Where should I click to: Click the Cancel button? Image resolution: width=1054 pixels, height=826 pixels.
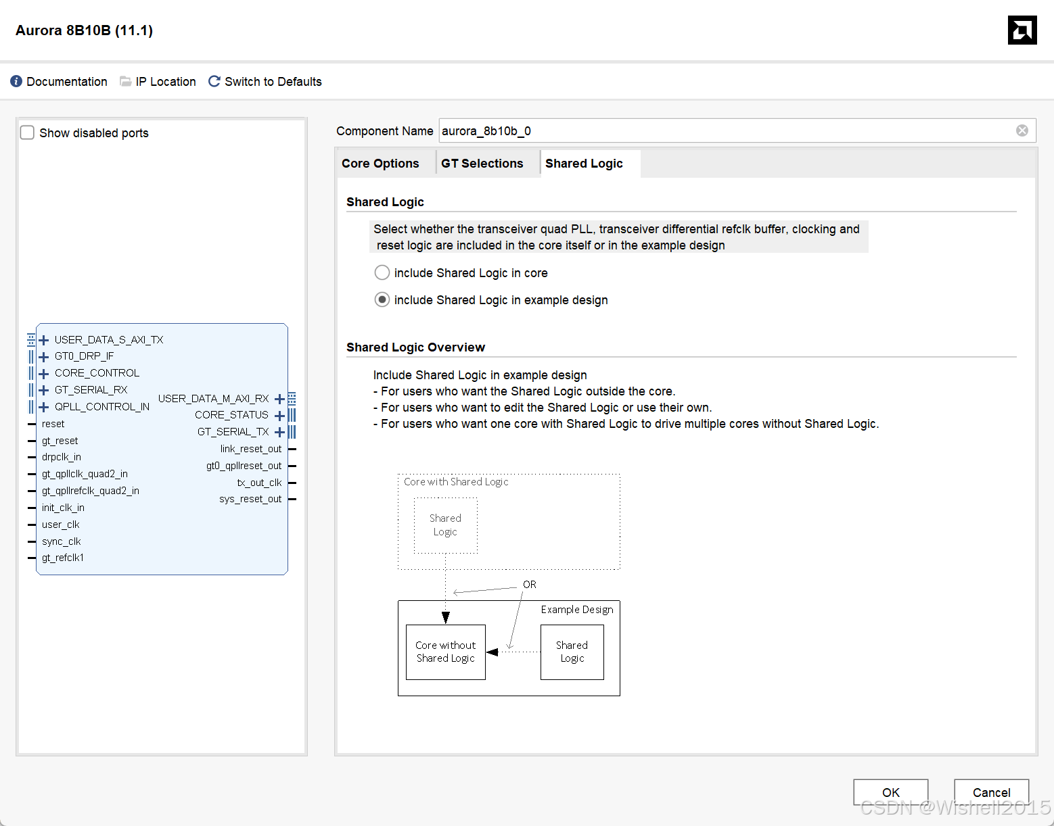[x=992, y=792]
